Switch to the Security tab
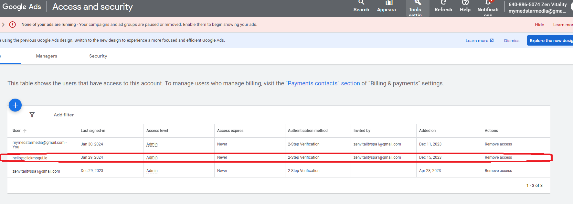Viewport: 573px width, 204px height. 98,56
